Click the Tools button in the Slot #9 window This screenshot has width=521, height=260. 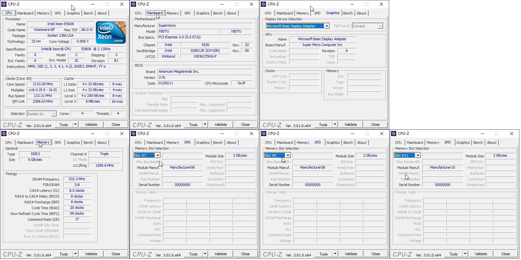(324, 254)
